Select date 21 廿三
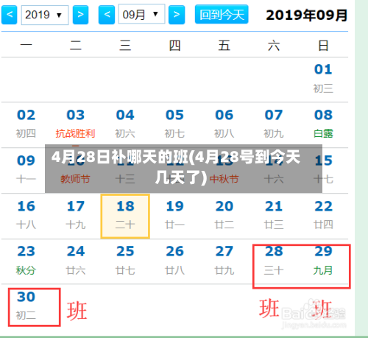 click(274, 216)
